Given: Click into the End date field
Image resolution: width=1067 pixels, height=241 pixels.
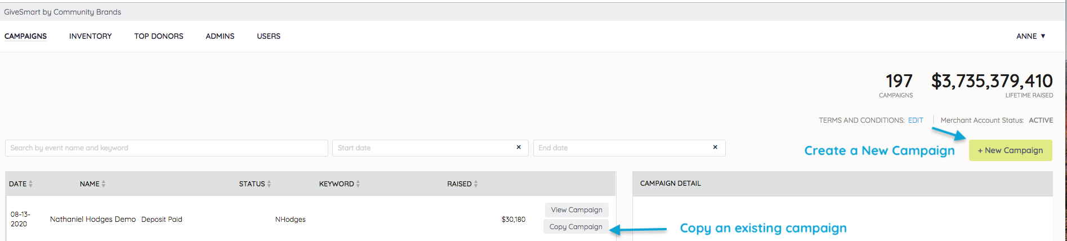Looking at the screenshot, I should click(x=619, y=148).
